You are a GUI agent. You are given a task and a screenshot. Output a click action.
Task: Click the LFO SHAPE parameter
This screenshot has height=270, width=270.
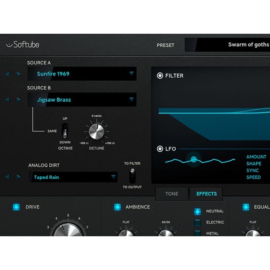(254, 164)
